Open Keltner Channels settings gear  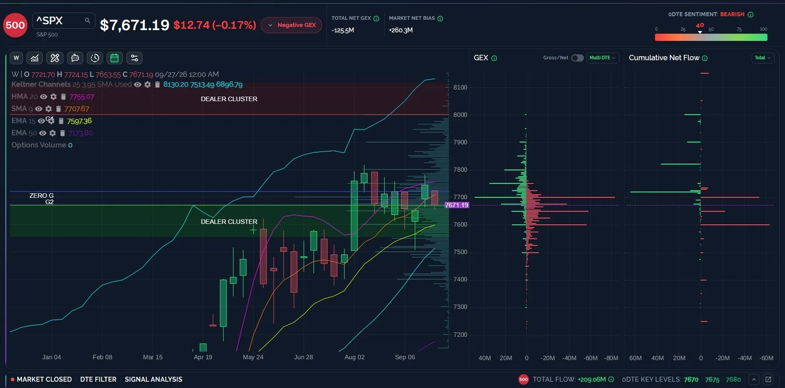coord(148,85)
